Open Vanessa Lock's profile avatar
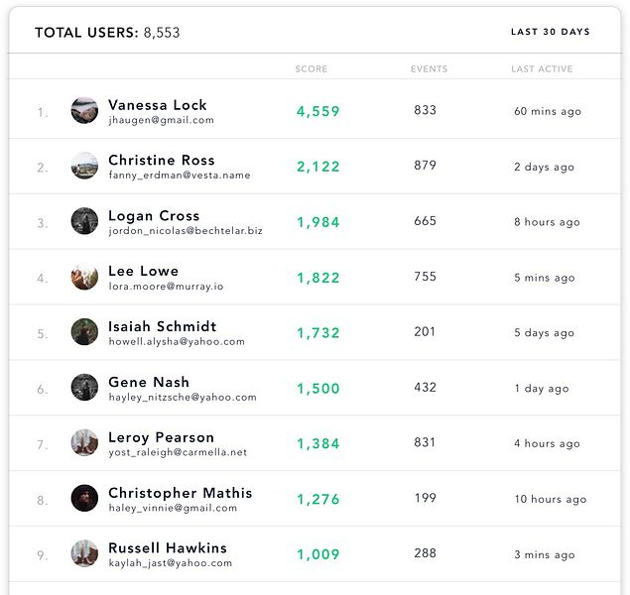Image resolution: width=630 pixels, height=595 pixels. click(84, 110)
